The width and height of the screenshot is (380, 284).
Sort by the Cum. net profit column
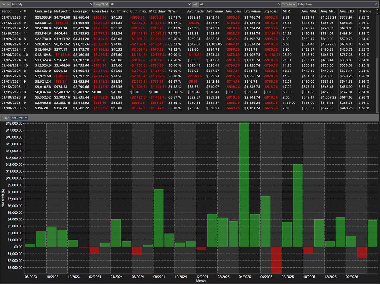[43, 11]
